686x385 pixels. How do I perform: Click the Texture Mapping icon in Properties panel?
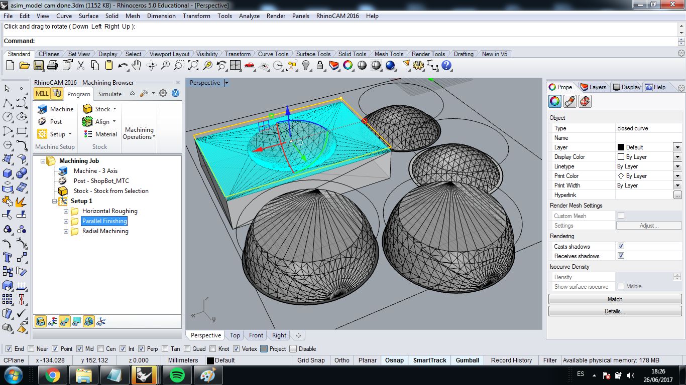point(585,101)
